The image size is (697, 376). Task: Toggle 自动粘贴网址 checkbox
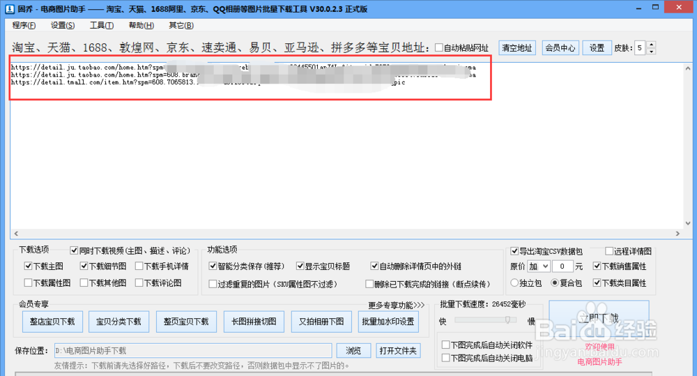(438, 47)
